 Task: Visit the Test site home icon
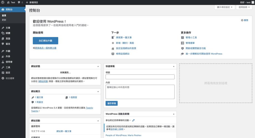[x=8, y=2]
